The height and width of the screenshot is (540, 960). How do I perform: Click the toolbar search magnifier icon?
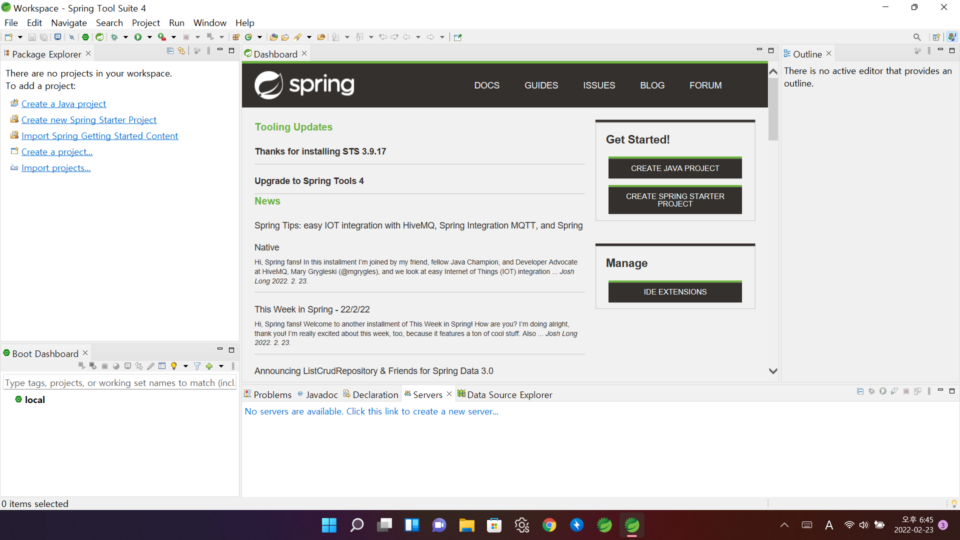(916, 37)
